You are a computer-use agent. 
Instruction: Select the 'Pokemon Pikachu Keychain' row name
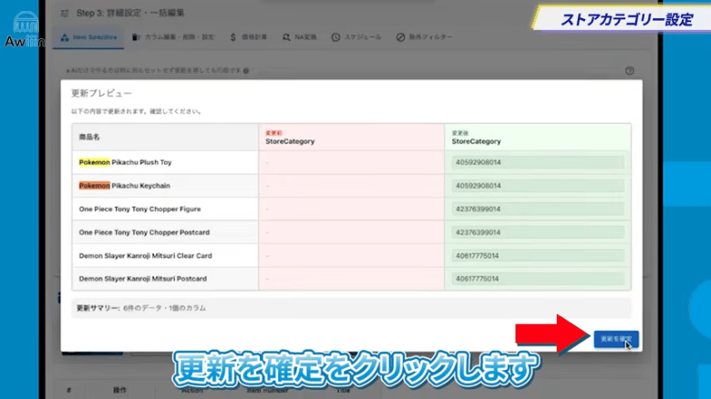(x=124, y=186)
